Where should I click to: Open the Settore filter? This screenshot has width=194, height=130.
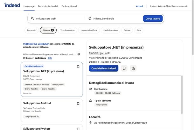coord(127,30)
